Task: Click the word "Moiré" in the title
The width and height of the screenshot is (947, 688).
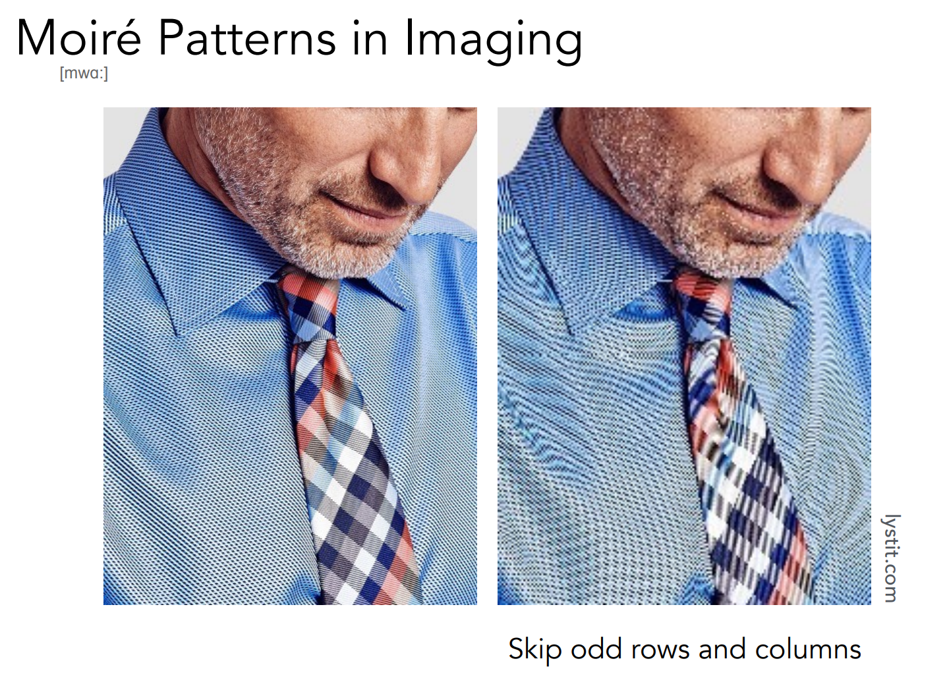Action: (x=79, y=37)
